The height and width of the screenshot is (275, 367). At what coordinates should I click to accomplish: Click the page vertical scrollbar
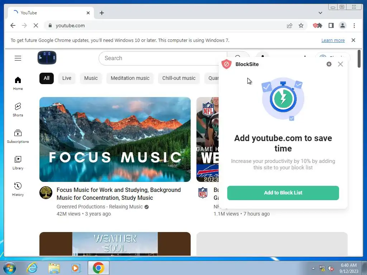[x=359, y=59]
